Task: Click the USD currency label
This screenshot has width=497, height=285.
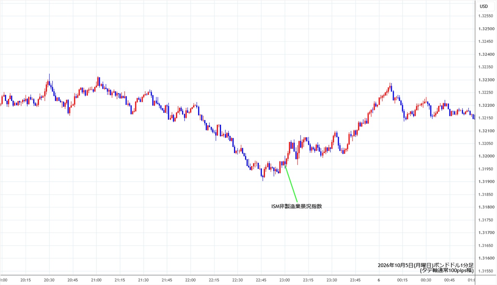Action: (x=484, y=6)
